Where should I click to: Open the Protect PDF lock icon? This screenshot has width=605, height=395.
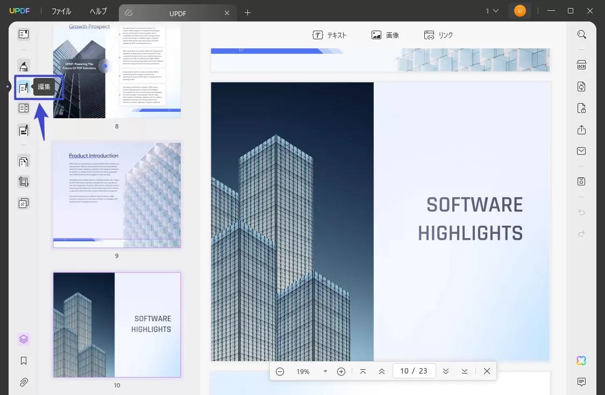coord(581,108)
